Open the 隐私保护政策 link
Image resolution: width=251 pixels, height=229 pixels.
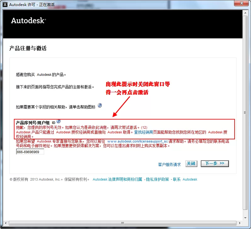pyautogui.click(x=157, y=179)
